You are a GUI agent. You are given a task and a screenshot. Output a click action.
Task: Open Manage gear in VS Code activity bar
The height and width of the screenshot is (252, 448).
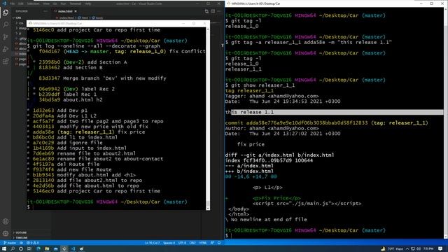[6, 233]
